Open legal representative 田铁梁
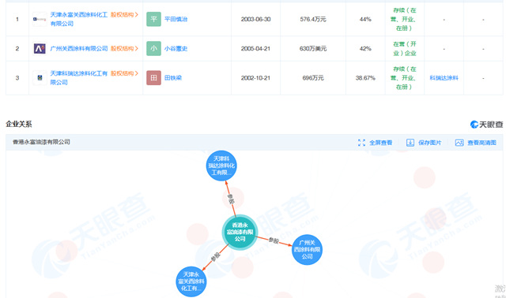 point(173,78)
